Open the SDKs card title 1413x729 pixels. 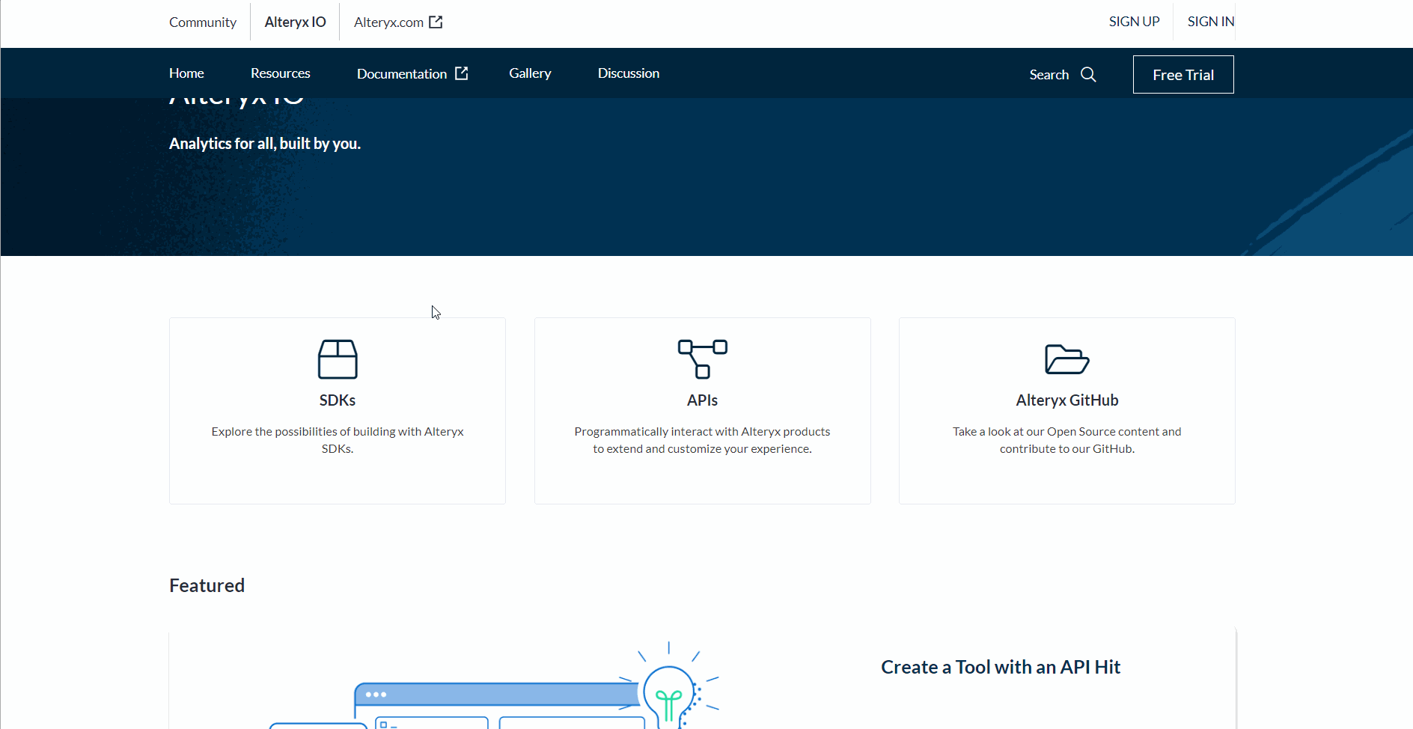click(x=338, y=400)
